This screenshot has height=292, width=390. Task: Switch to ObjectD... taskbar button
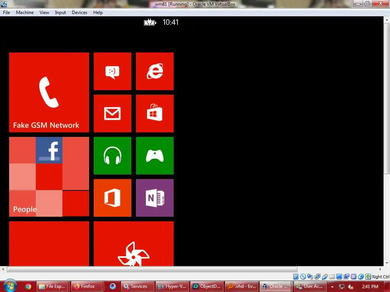pyautogui.click(x=207, y=286)
